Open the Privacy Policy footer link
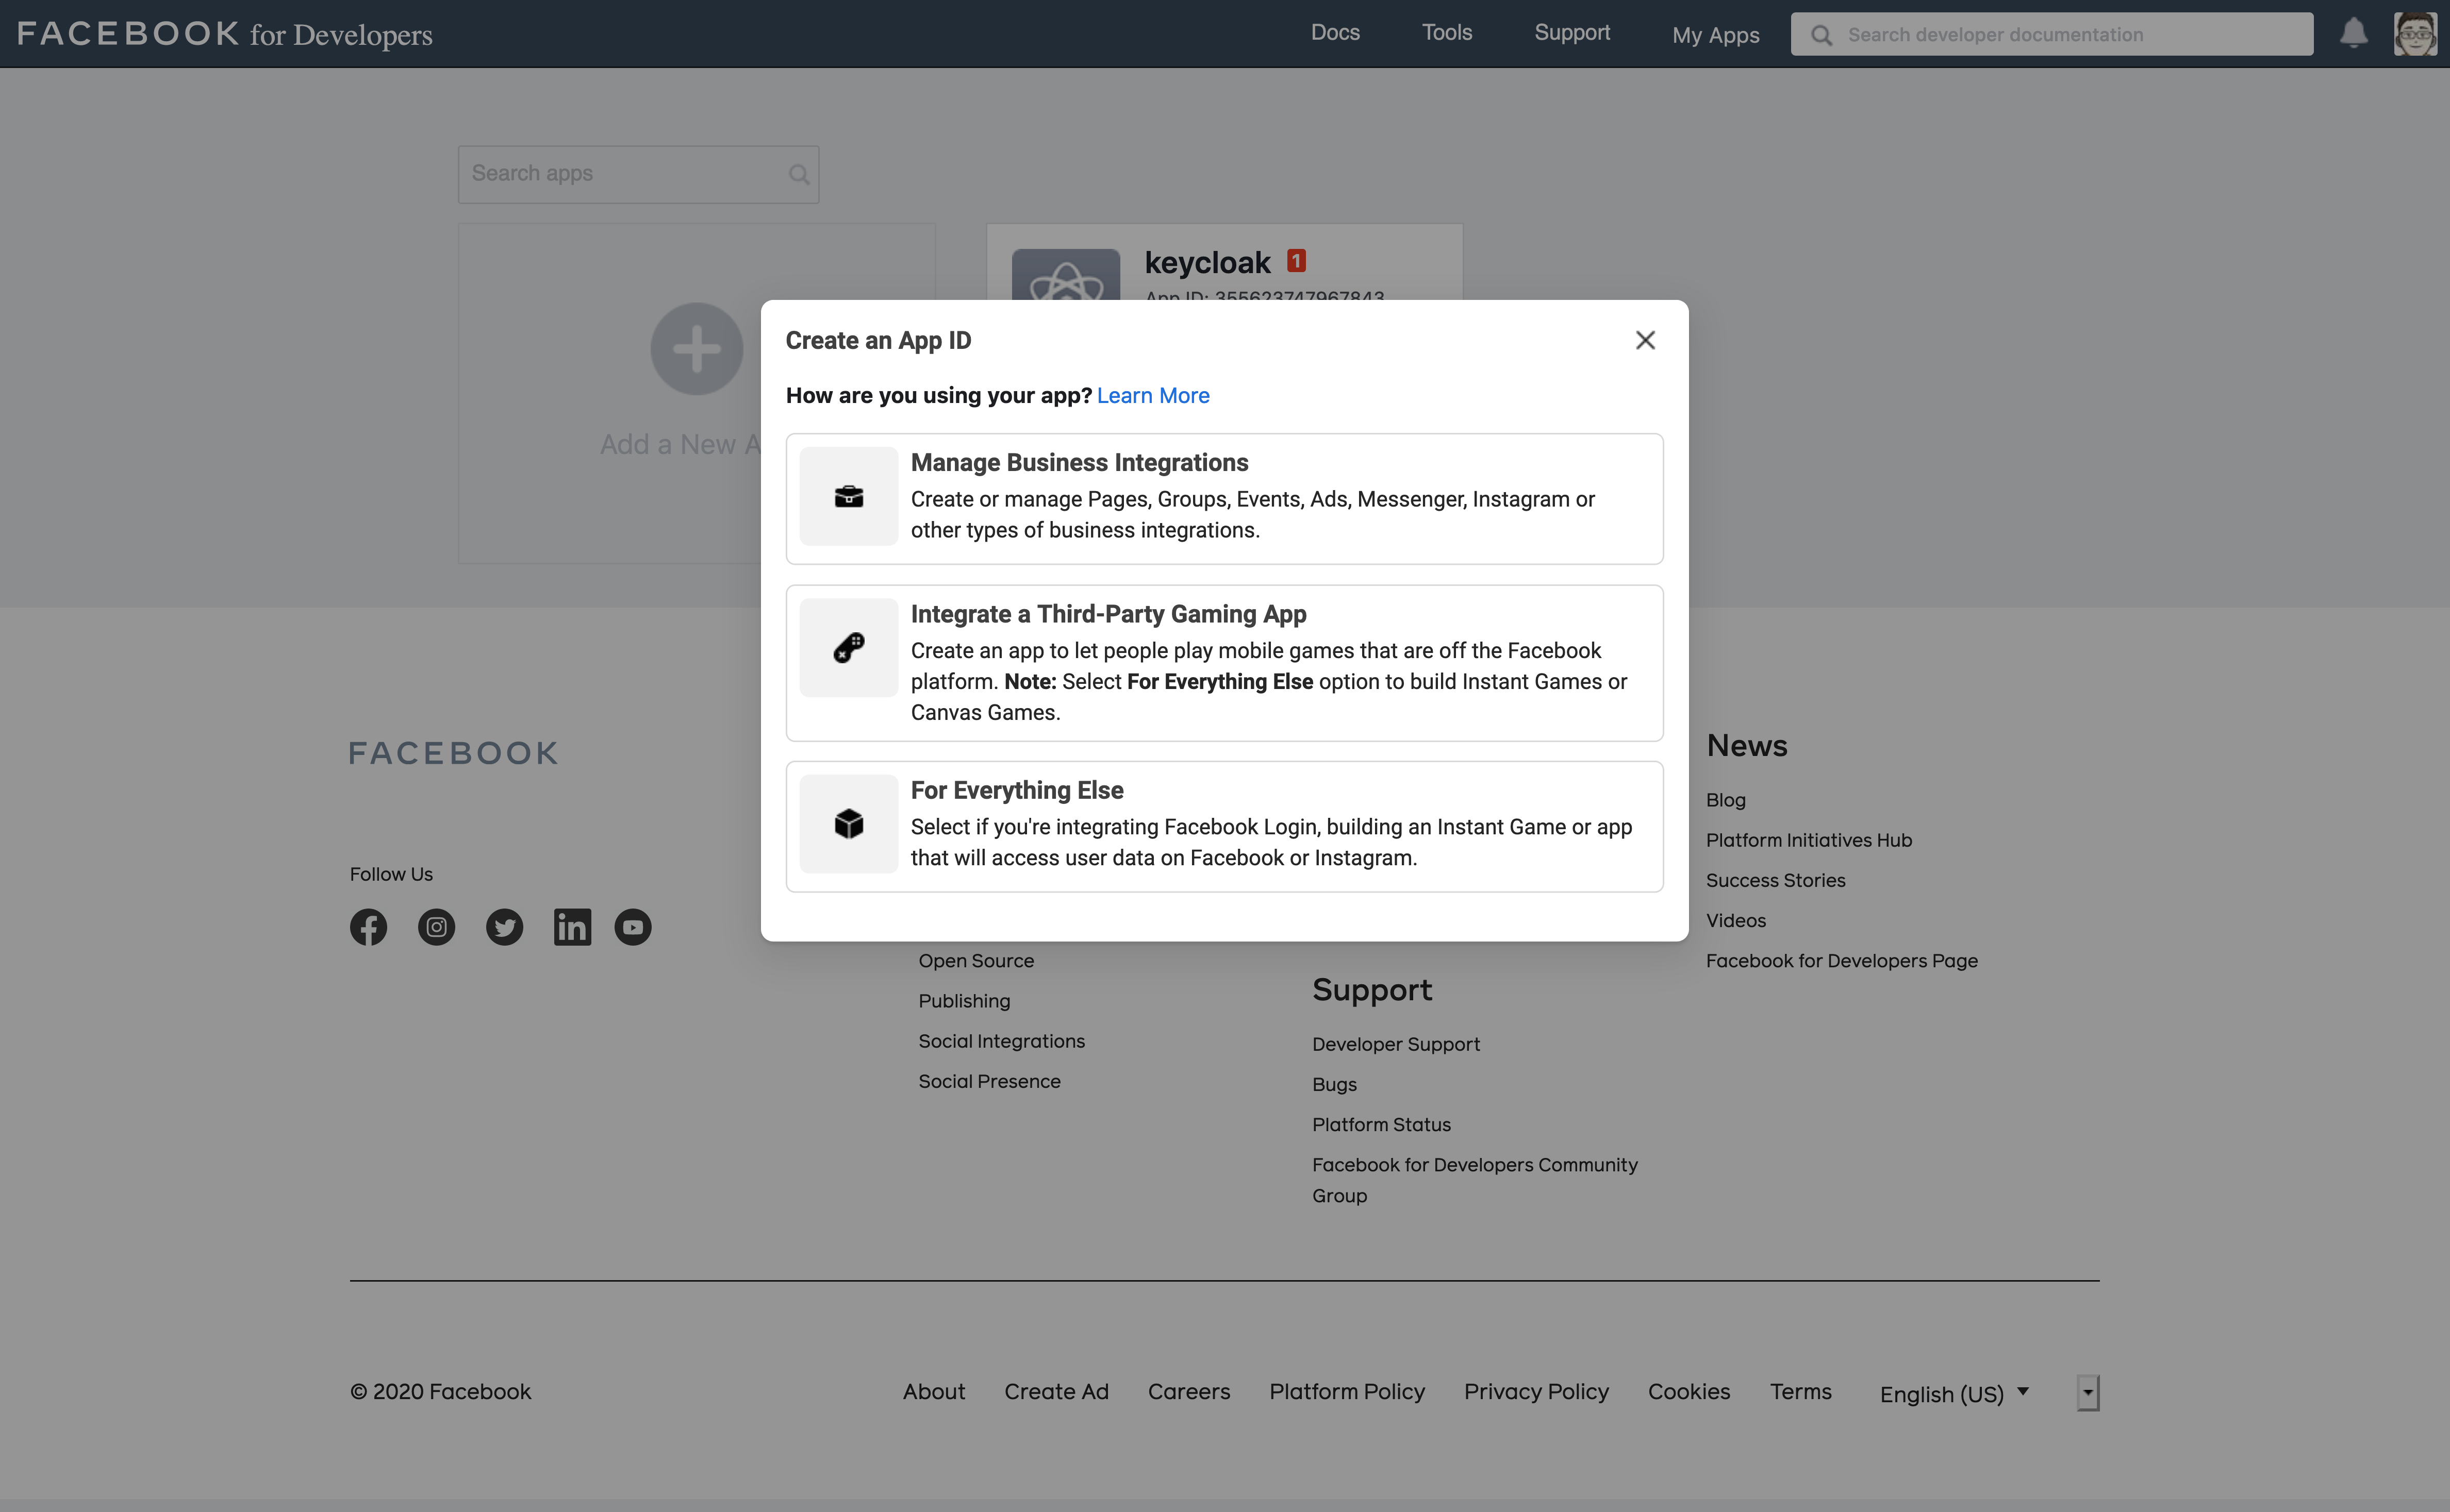 click(x=1535, y=1392)
